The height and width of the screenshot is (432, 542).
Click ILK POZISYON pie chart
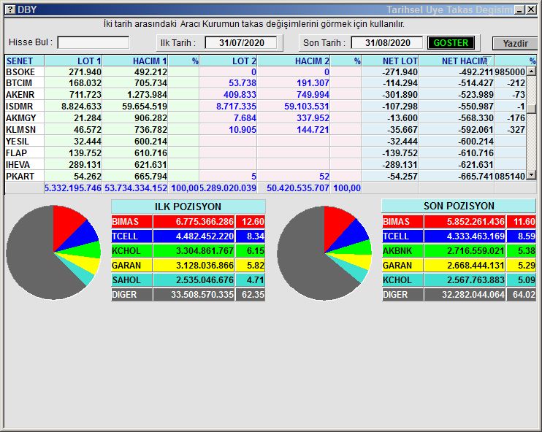coord(53,252)
